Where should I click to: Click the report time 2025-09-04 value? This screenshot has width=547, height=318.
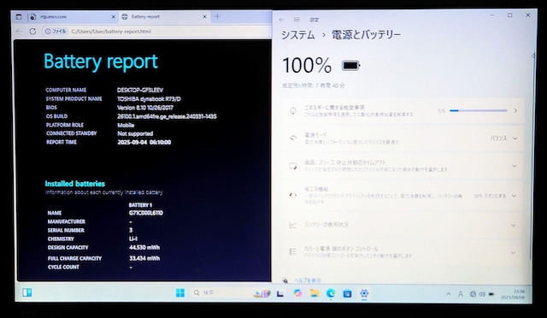(144, 142)
